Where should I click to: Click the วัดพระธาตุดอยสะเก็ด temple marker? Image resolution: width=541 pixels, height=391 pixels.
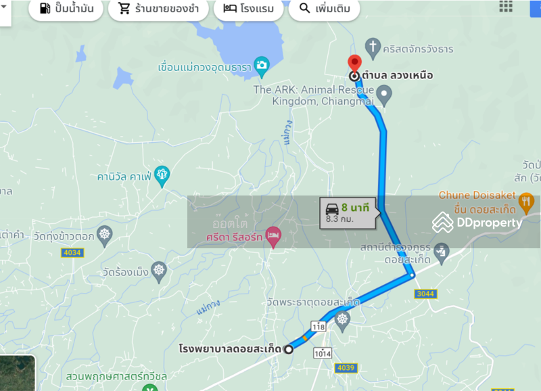coord(342,321)
